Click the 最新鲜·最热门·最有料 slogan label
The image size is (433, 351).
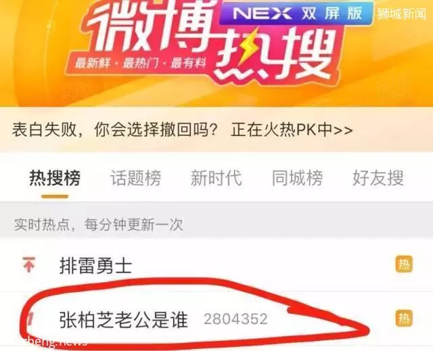pos(140,63)
